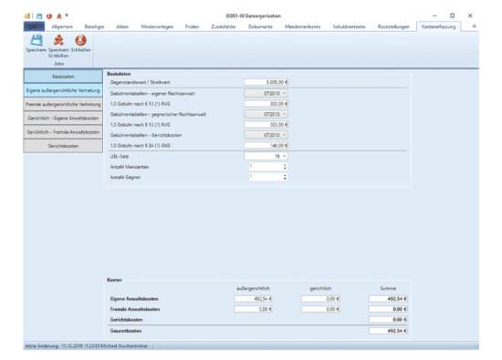Viewport: 502px width, 360px height.
Task: Click the Gegenstandswert / Streitwert field
Action: [266, 82]
